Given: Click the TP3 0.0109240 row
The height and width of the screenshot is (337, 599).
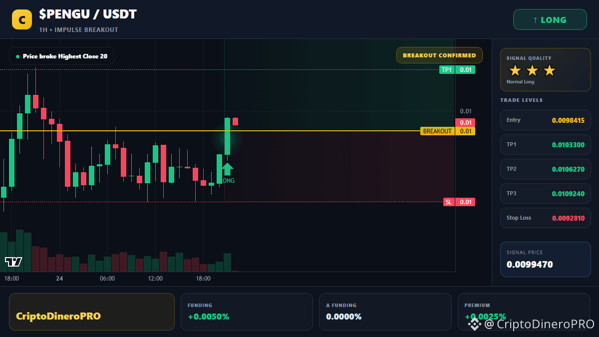Looking at the screenshot, I should click(545, 193).
